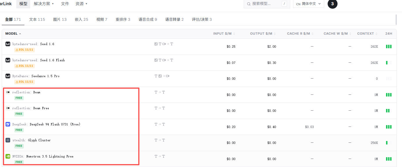Viewport: 402px width, 167px height.
Task: Open the 模型 nav item
Action: 23,4
